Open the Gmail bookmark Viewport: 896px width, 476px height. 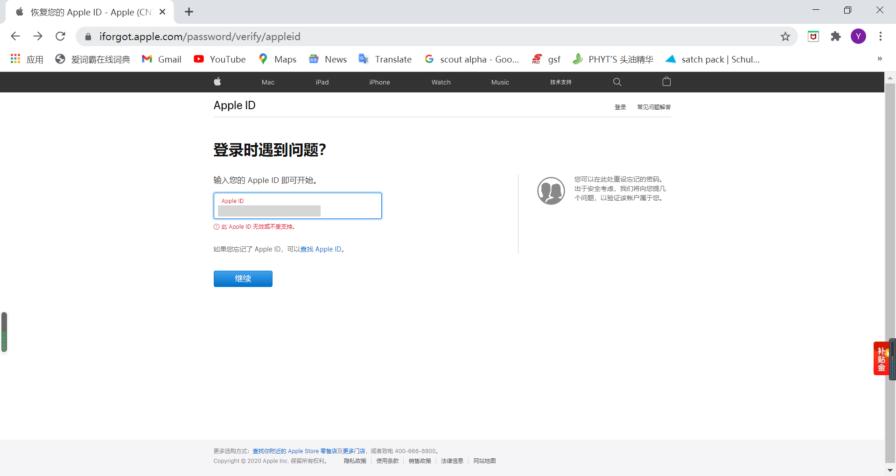[161, 59]
